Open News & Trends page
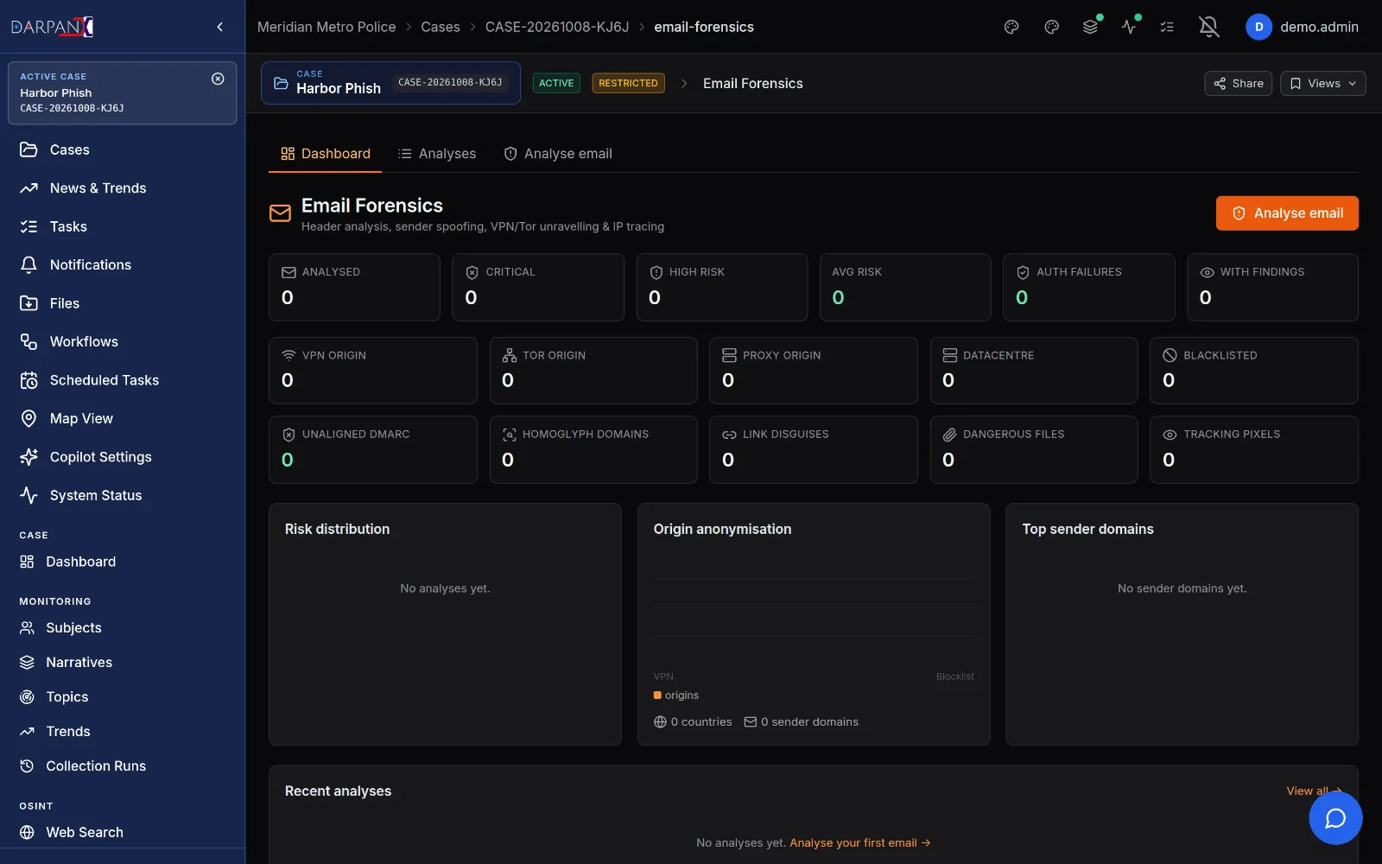1382x864 pixels. [123, 188]
